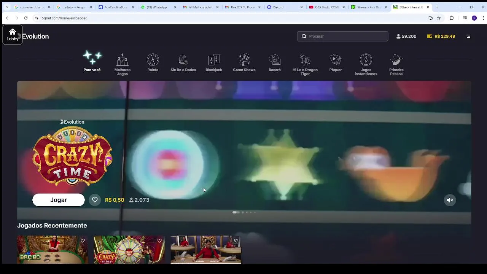
Task: Open the browser extensions puzzle icon
Action: tap(452, 18)
